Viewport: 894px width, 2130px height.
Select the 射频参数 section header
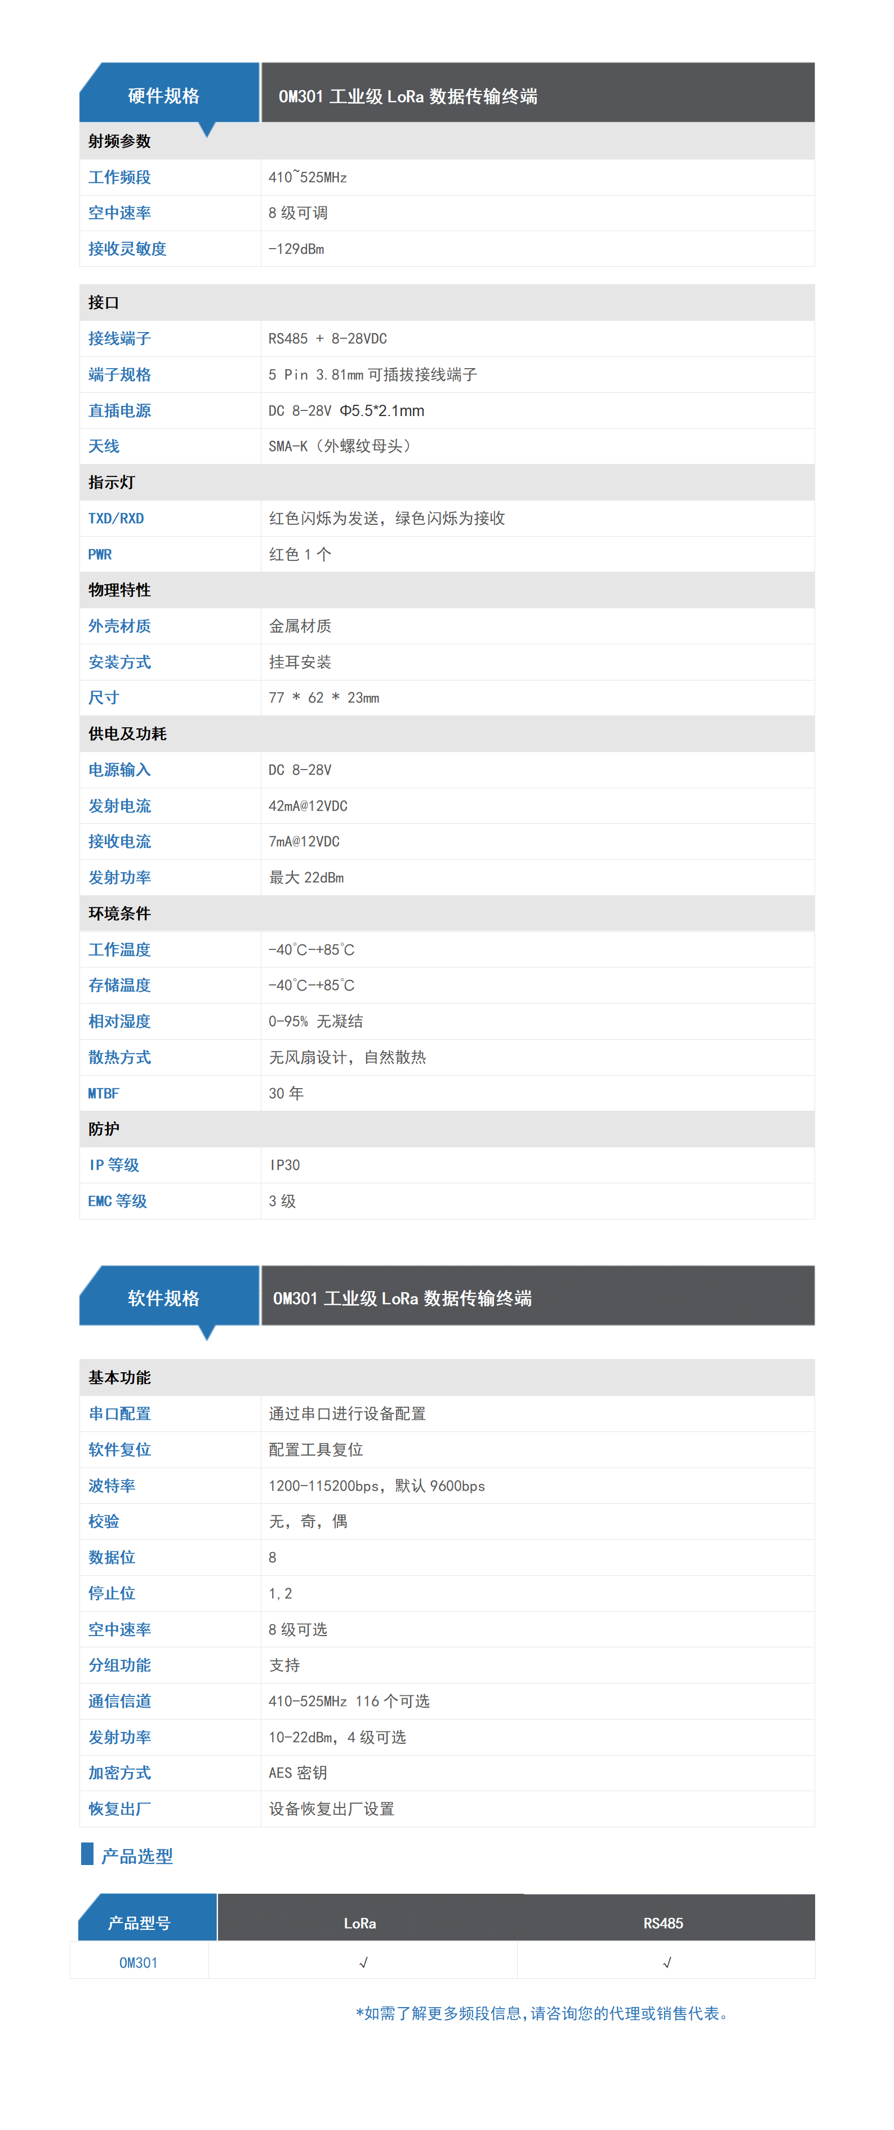coord(120,142)
